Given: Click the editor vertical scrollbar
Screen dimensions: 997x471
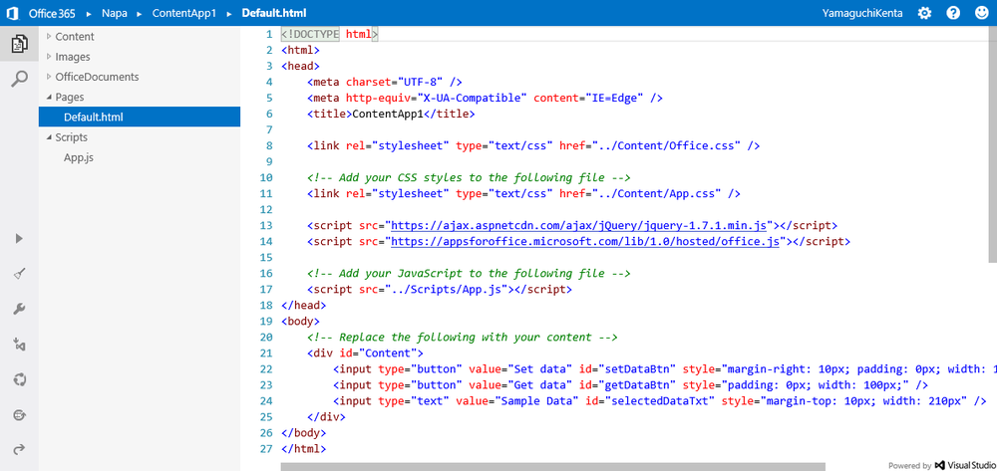Looking at the screenshot, I should pos(993,144).
